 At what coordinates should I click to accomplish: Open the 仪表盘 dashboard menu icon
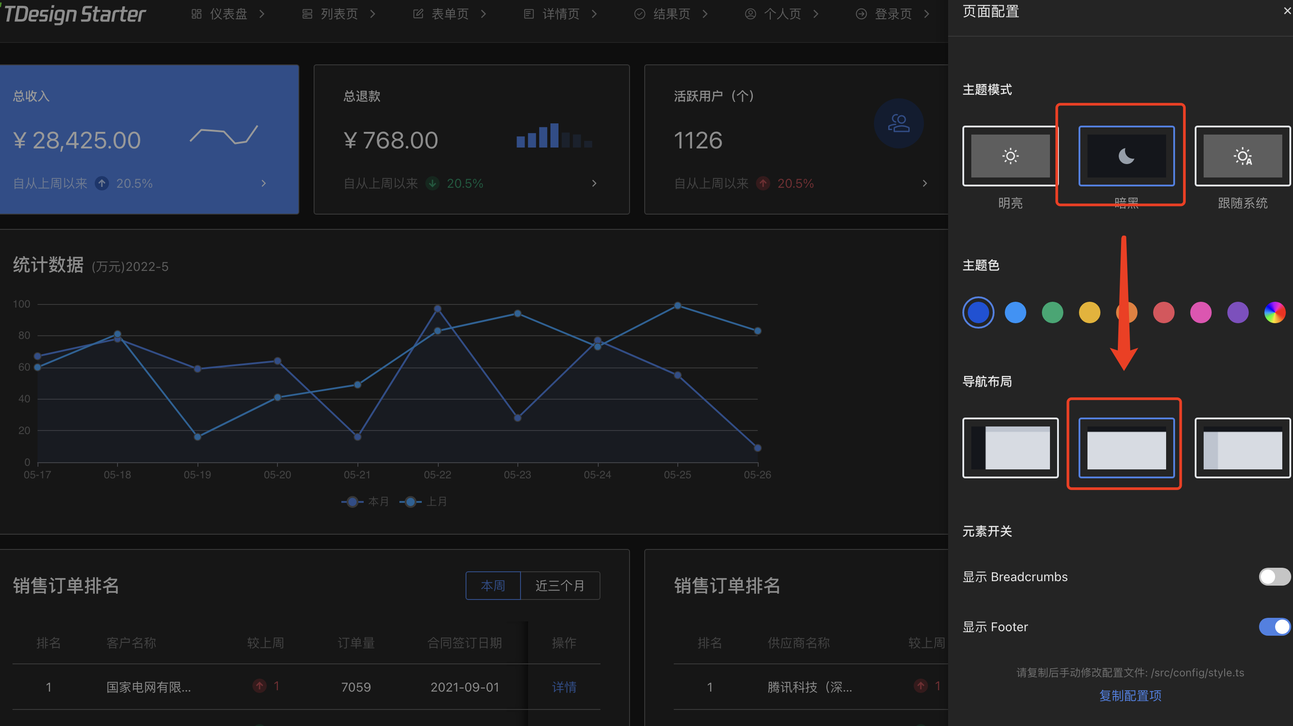click(196, 13)
